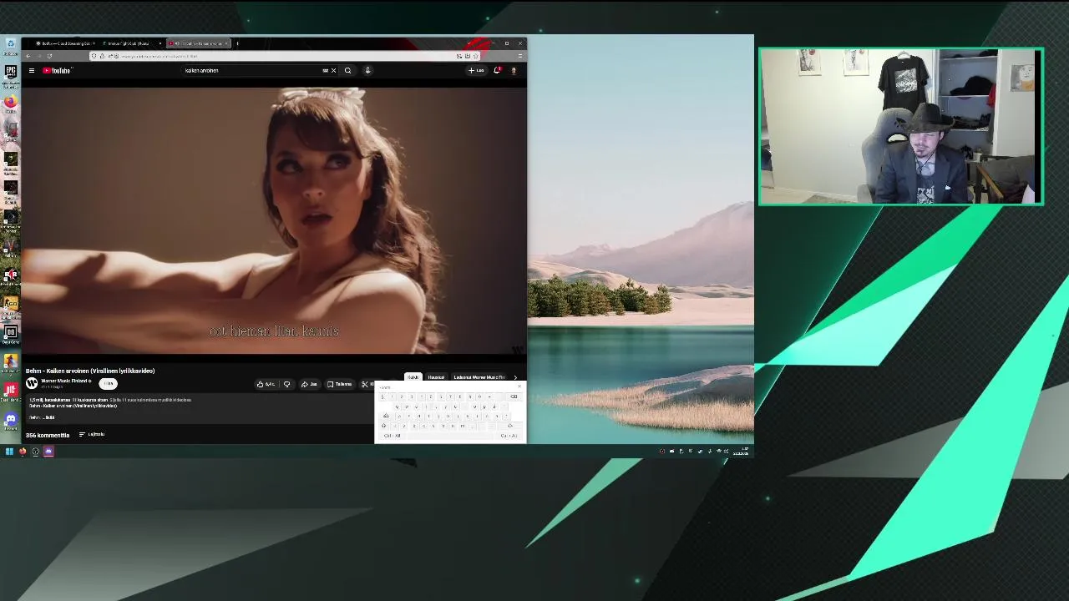Select the active Behm YouTube tab
Viewport: 1069px width, 601px height.
point(198,43)
